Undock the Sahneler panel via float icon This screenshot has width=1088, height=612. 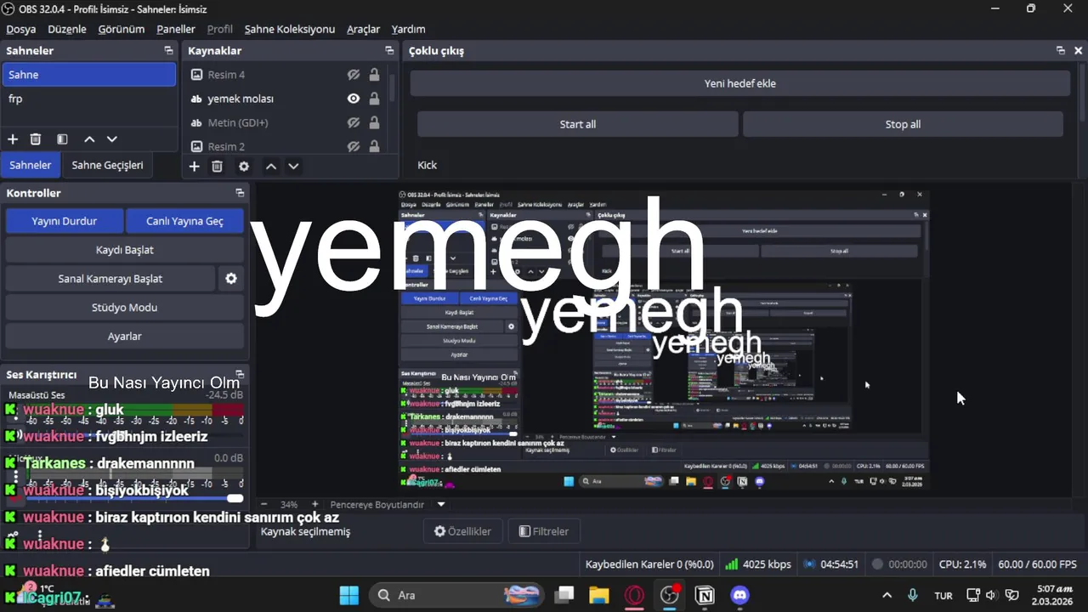pos(168,51)
